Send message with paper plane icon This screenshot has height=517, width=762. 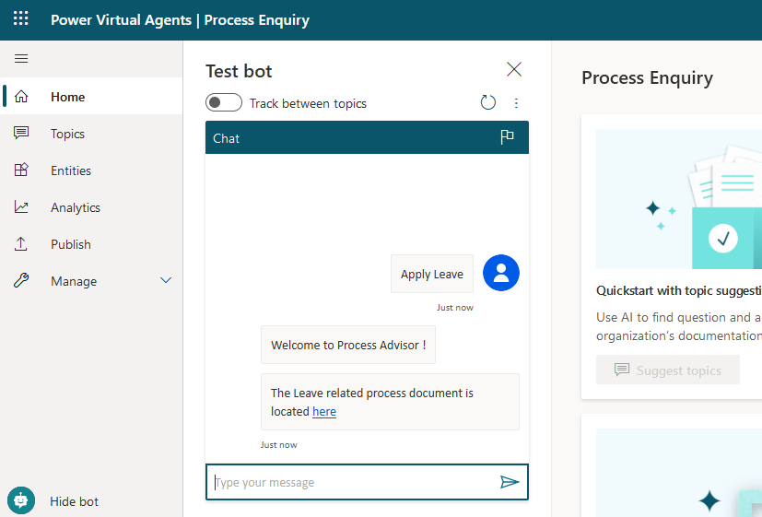coord(510,482)
